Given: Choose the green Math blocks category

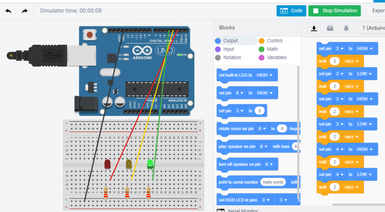Looking at the screenshot, I should coord(272,49).
